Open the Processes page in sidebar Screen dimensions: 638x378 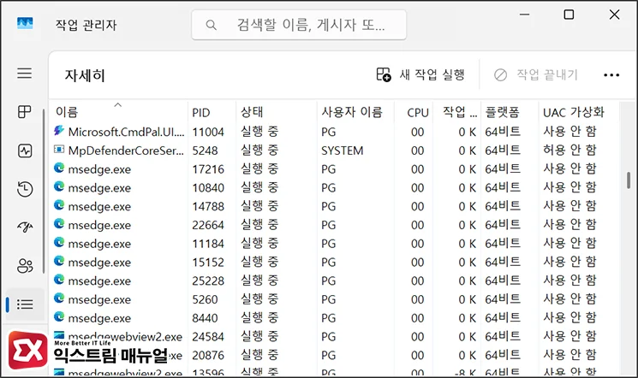25,112
